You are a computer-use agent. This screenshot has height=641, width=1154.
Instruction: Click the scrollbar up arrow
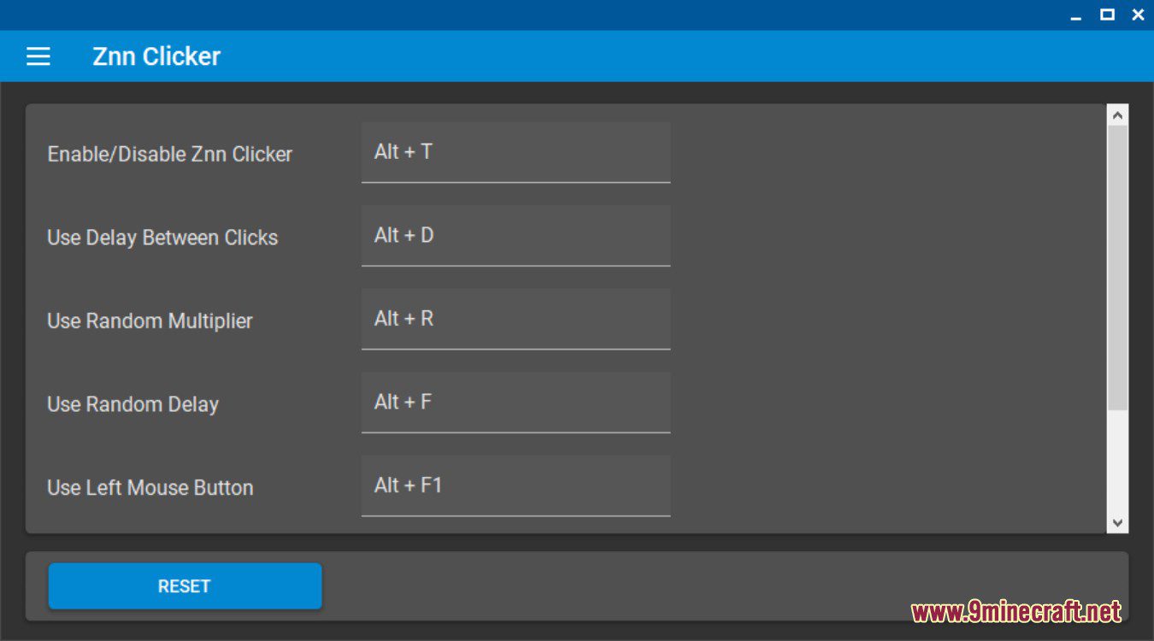(1117, 115)
